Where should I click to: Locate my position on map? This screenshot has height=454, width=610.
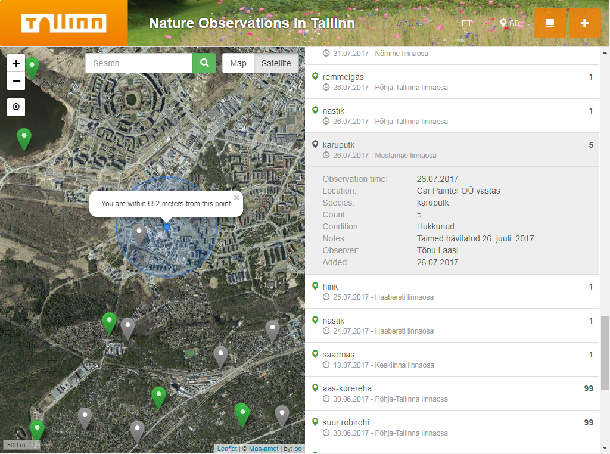click(16, 107)
